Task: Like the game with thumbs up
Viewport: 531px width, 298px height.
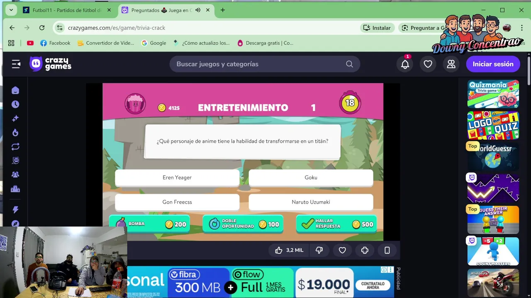Action: [x=289, y=250]
